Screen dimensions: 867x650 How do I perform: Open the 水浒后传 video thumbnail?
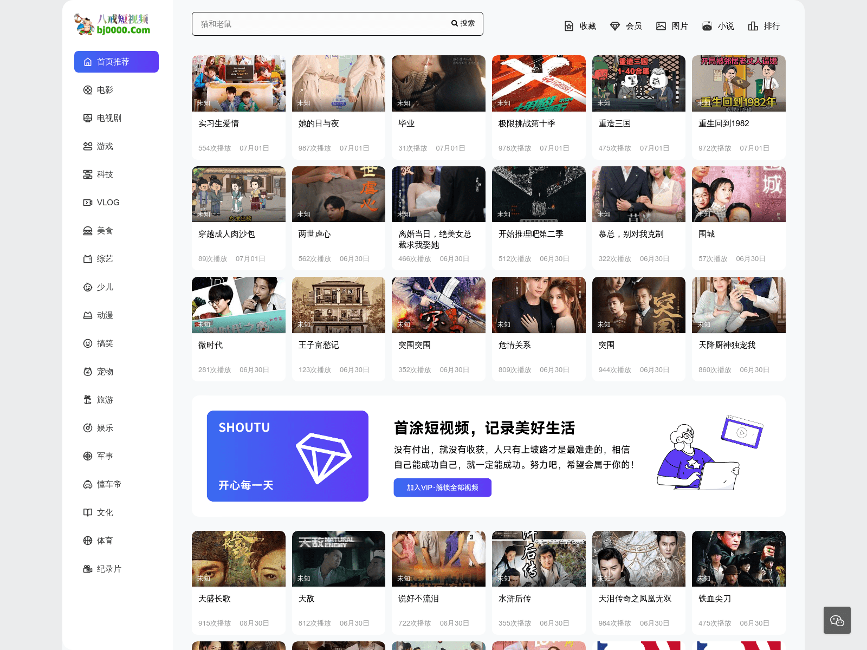539,558
